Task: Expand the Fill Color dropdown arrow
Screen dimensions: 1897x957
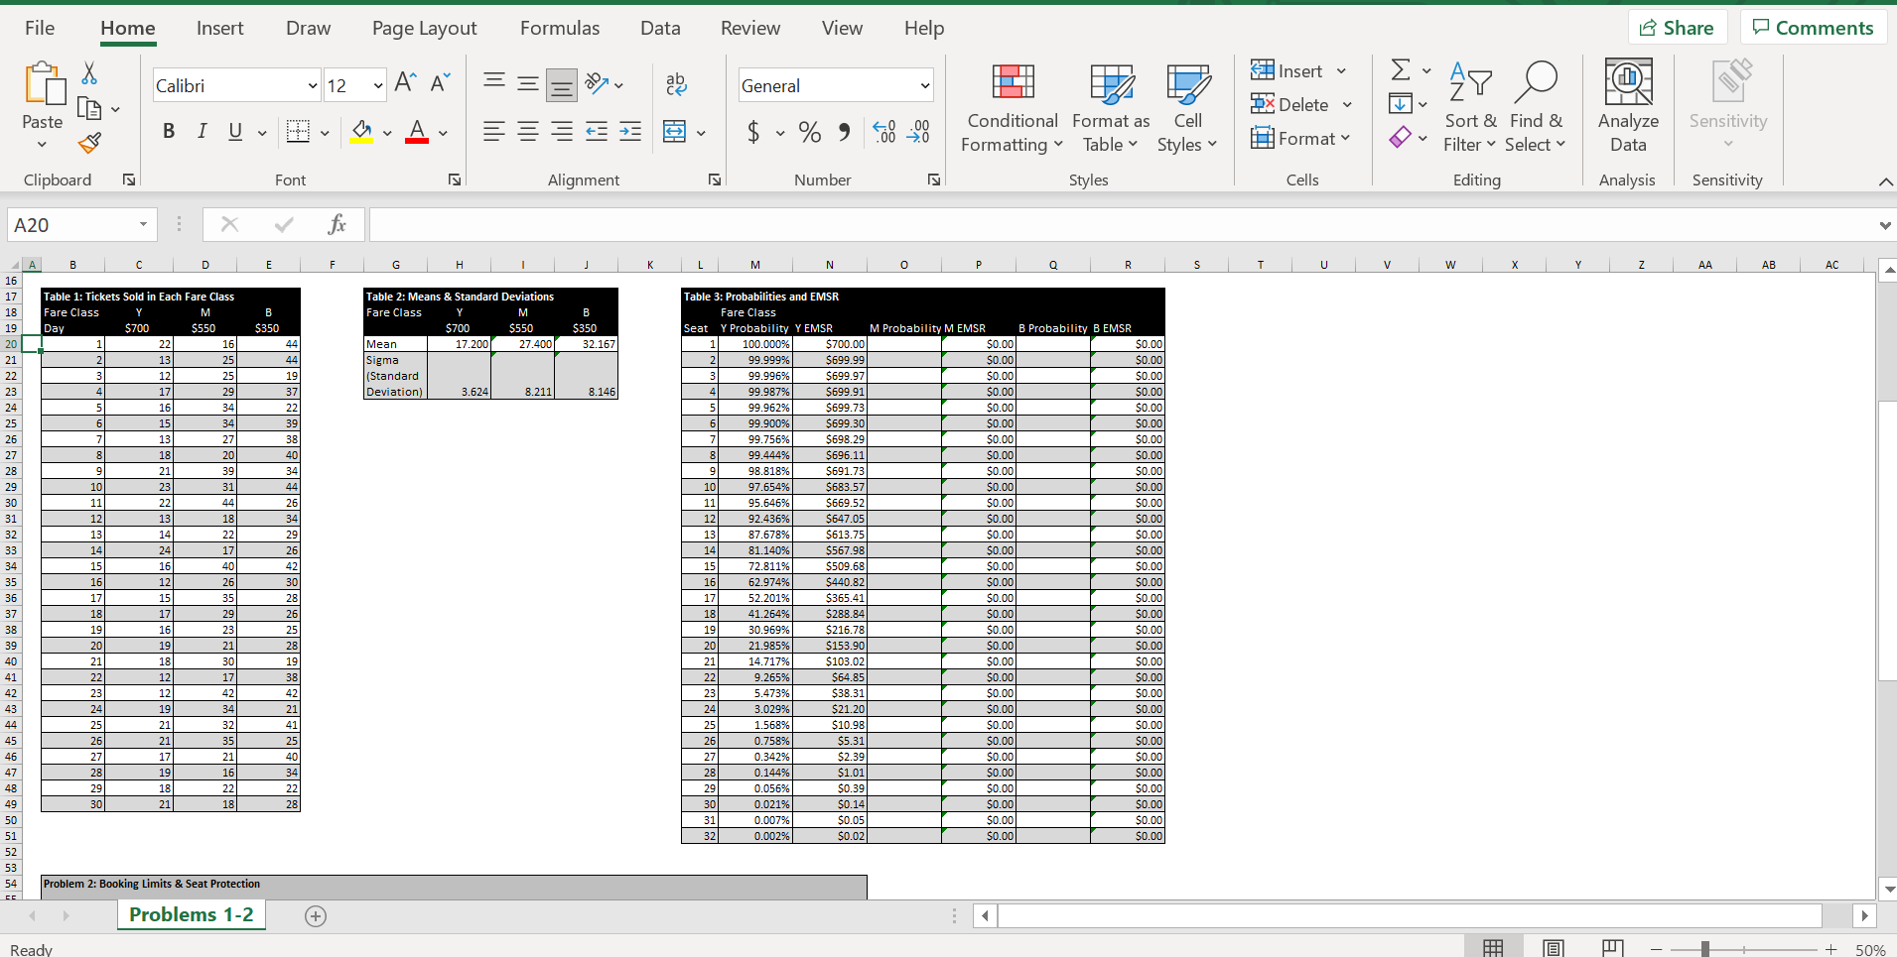Action: click(x=386, y=132)
